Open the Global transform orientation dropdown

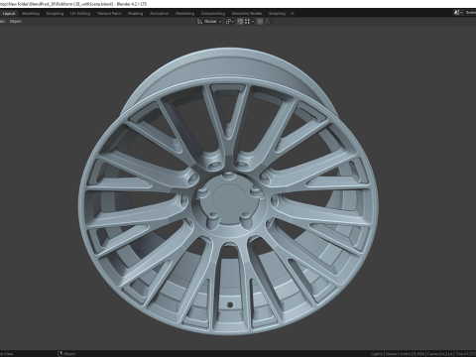pyautogui.click(x=209, y=22)
